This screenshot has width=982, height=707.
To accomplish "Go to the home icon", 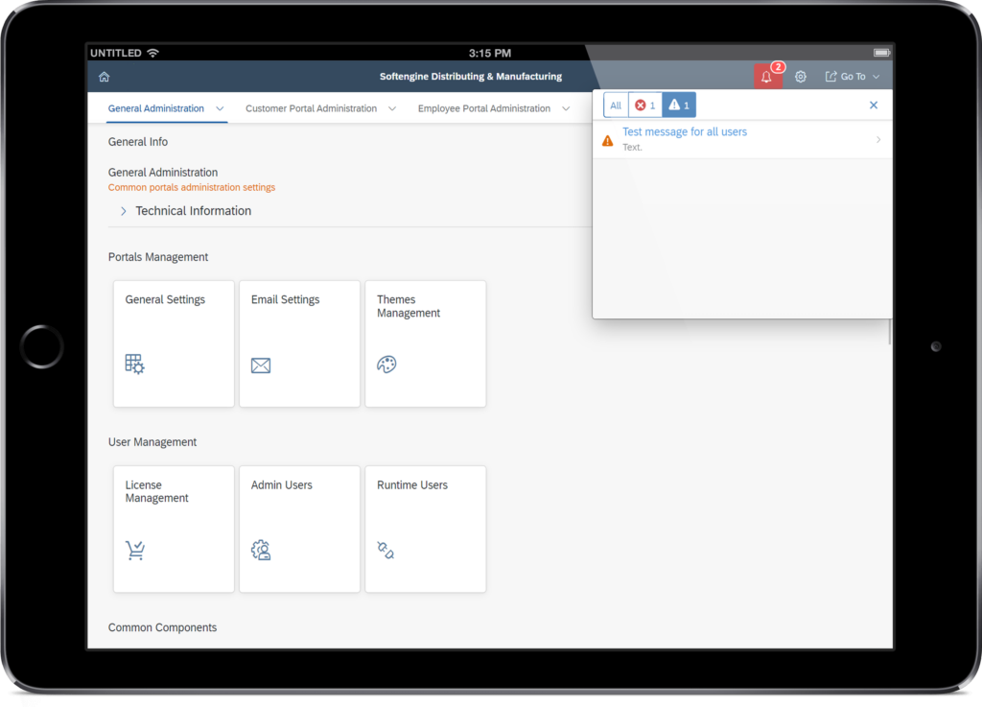I will [104, 77].
